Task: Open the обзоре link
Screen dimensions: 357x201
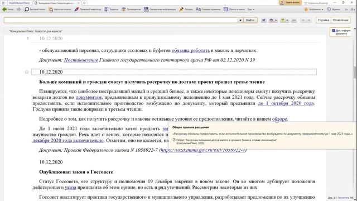Action: [279, 119]
